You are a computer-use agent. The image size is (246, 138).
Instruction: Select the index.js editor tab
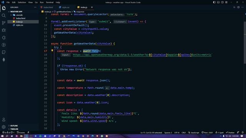click(x=84, y=7)
